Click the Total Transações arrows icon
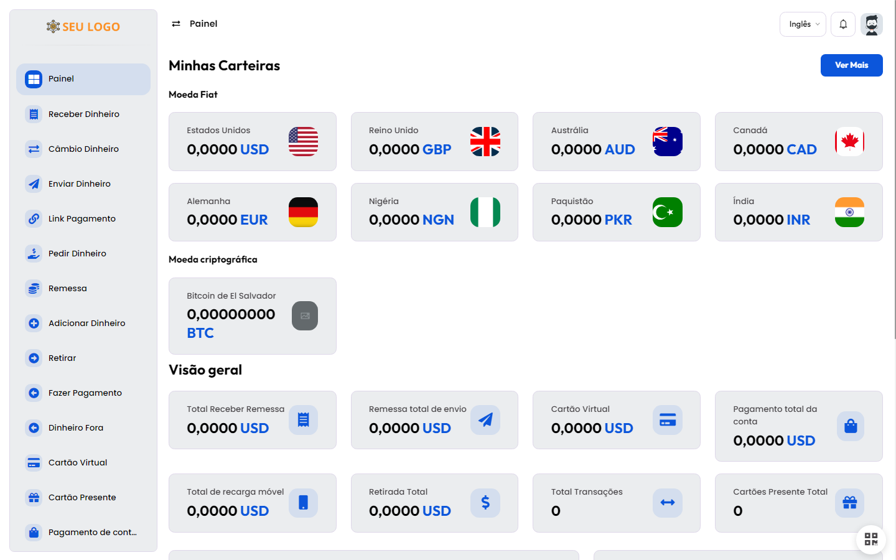Viewport: 896px width, 560px height. pos(667,503)
